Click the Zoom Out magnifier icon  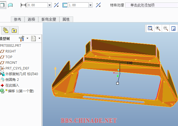tap(165, 28)
